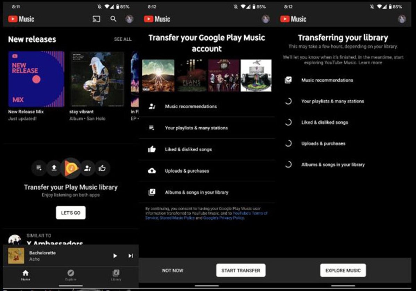Viewport: 416px width, 291px height.
Task: Open search with the magnifier icon
Action: [x=113, y=19]
